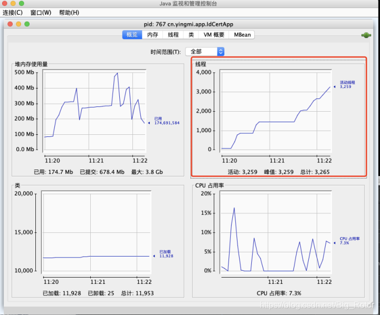Switch to the 概览 tab
The width and height of the screenshot is (380, 315).
pos(132,35)
